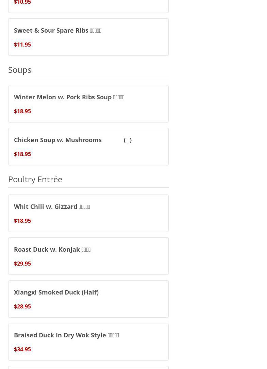Image resolution: width=267 pixels, height=369 pixels.
Task: Click the $28.95 Smoked Duck price
Action: click(x=22, y=306)
